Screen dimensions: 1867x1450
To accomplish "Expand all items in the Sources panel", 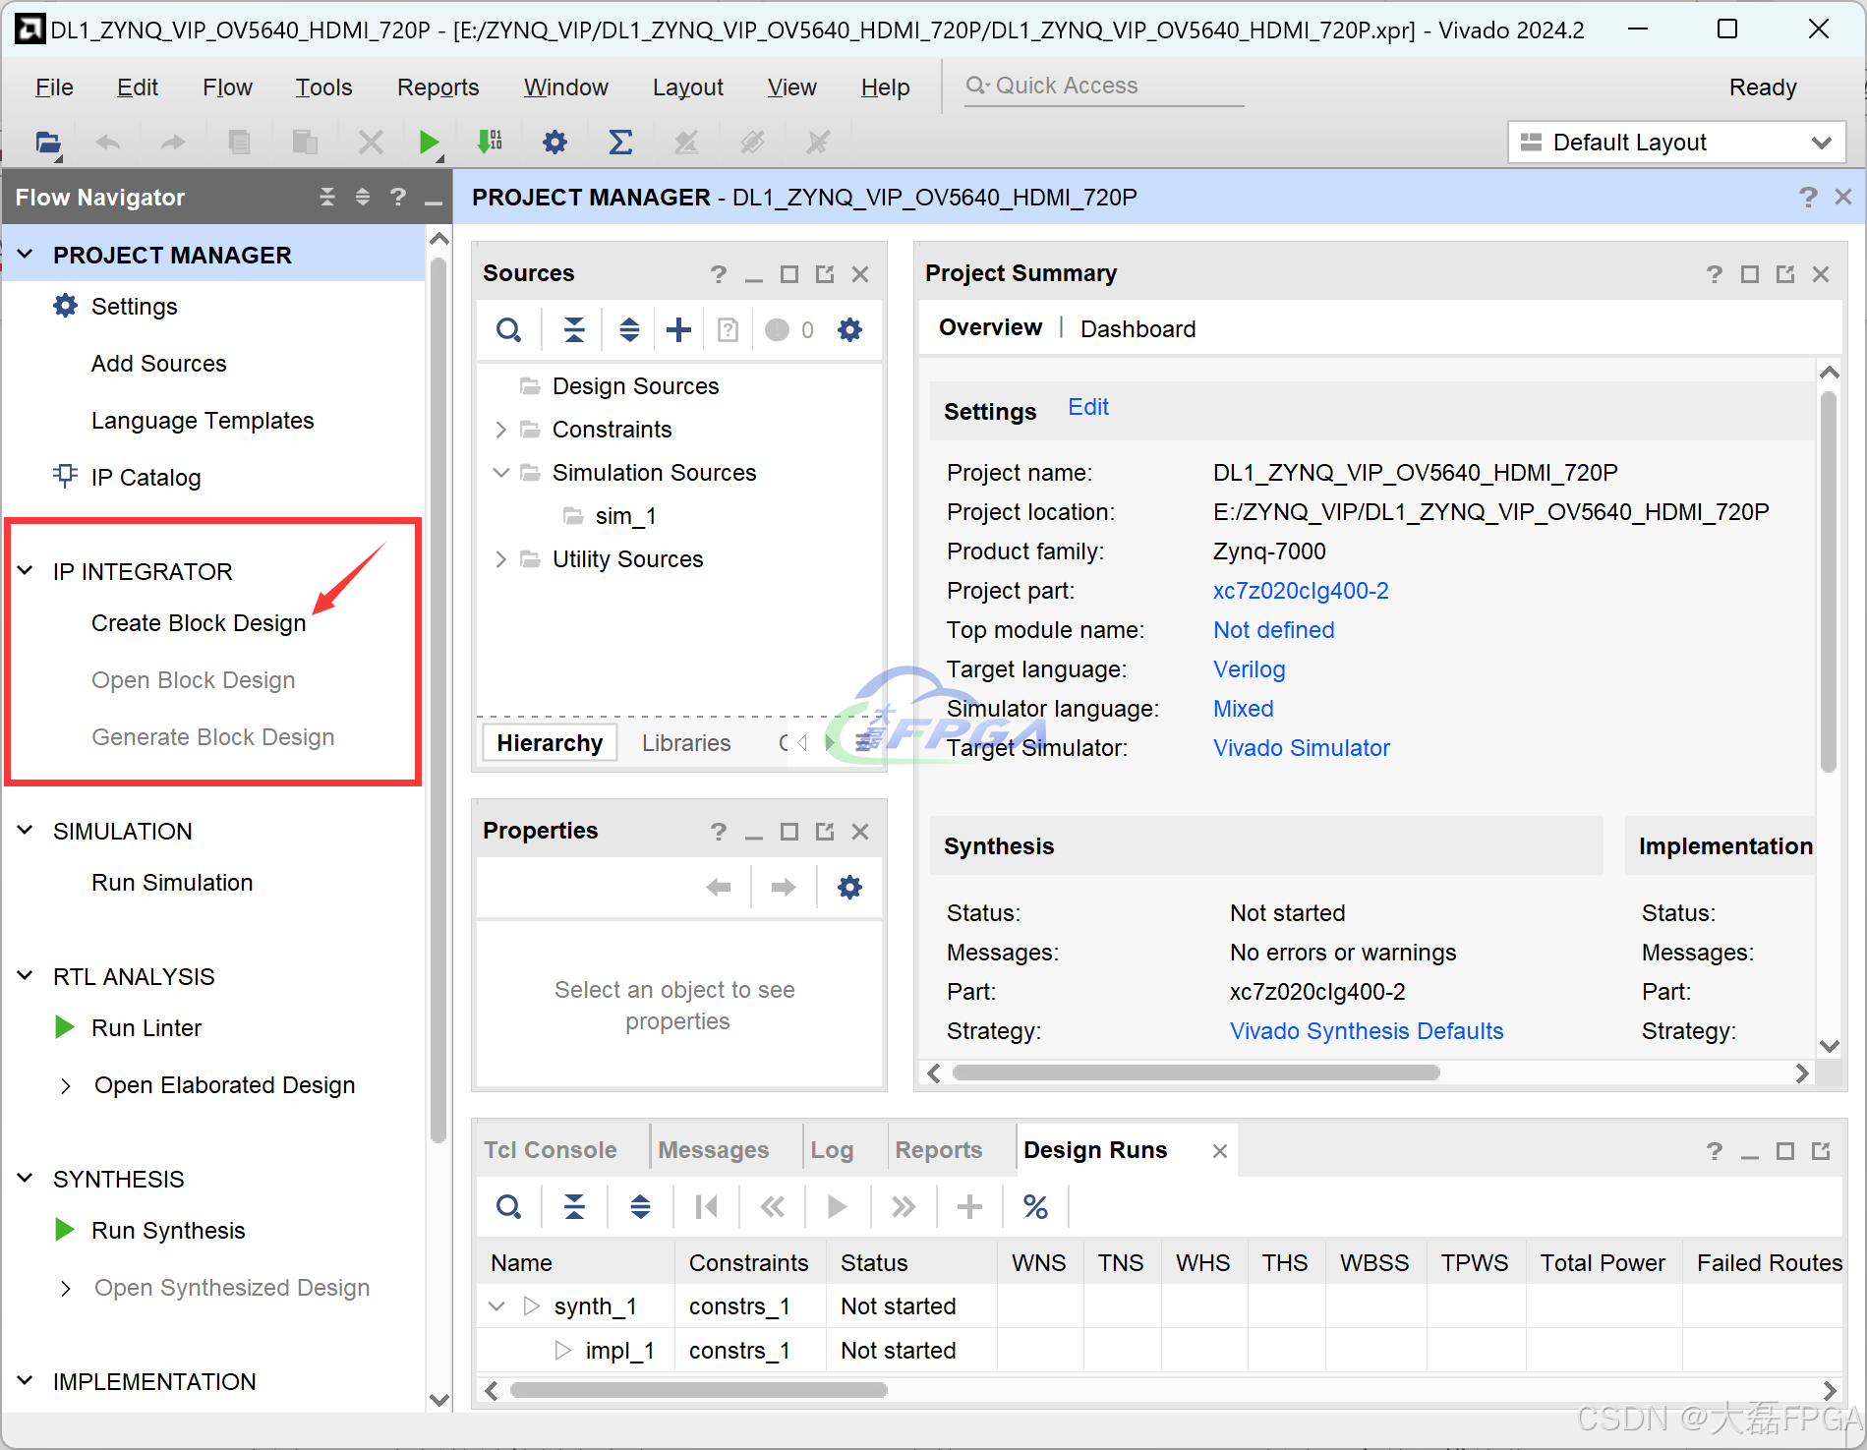I will (x=629, y=329).
